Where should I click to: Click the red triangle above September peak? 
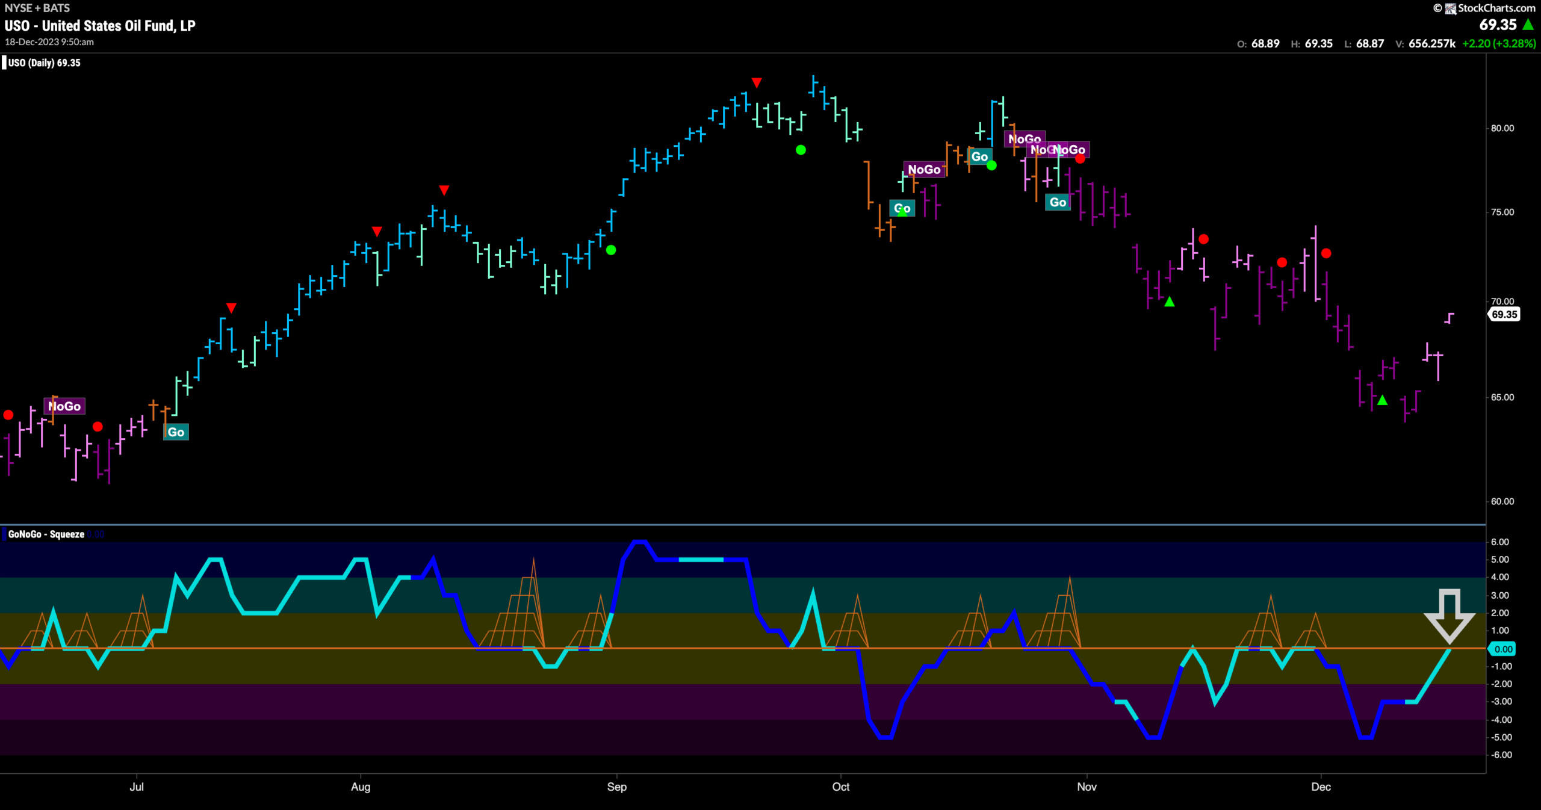tap(757, 82)
